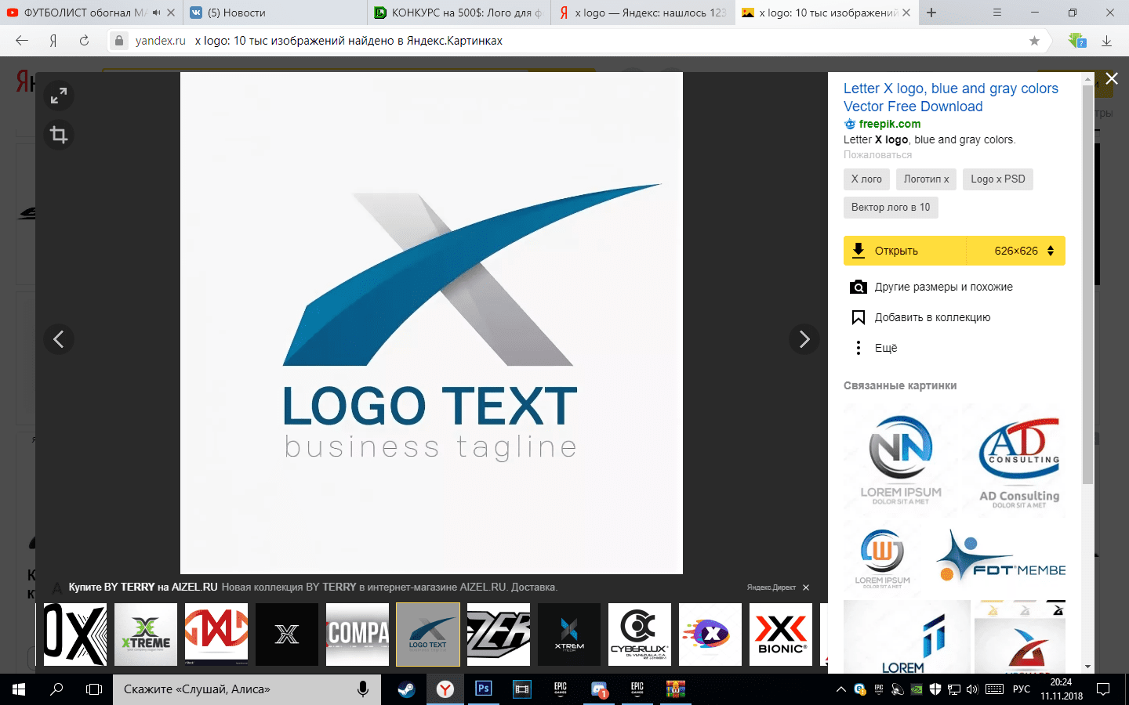Click the system volume speaker icon
The width and height of the screenshot is (1129, 705).
coord(973,689)
